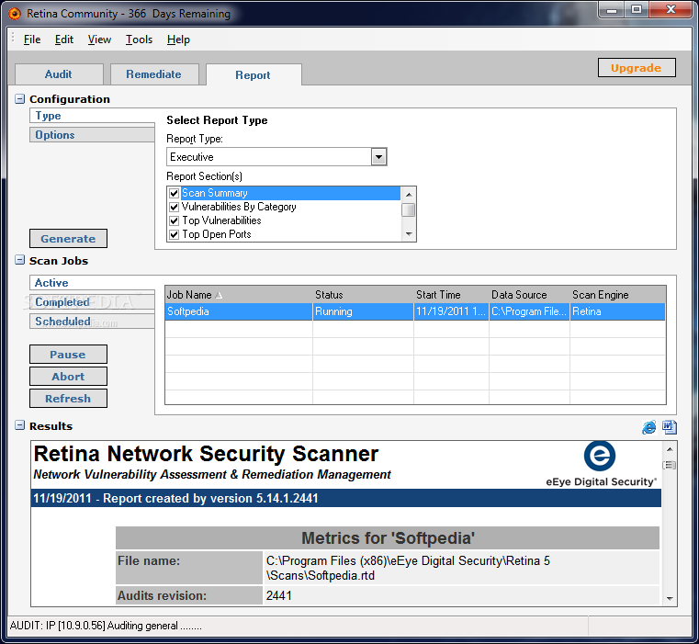Switch to the Audit tab
699x644 pixels.
tap(59, 74)
